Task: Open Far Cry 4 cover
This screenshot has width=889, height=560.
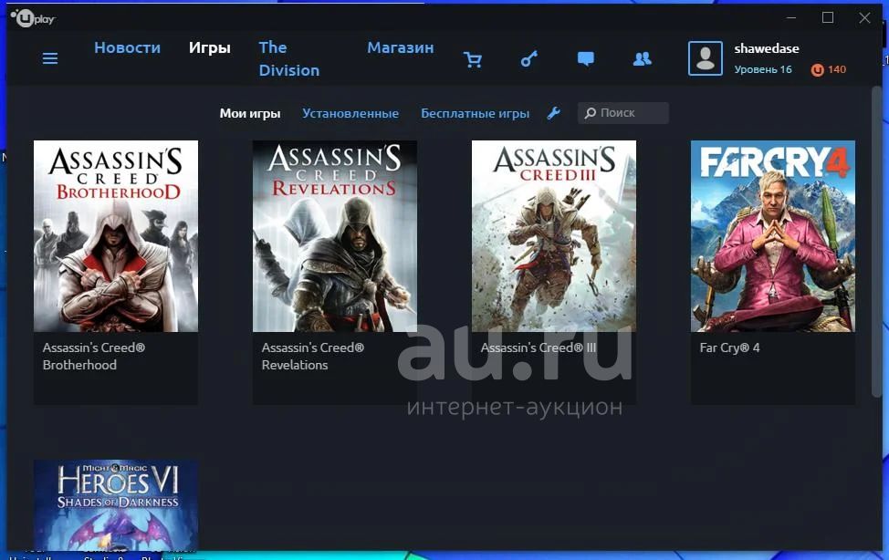Action: tap(773, 236)
